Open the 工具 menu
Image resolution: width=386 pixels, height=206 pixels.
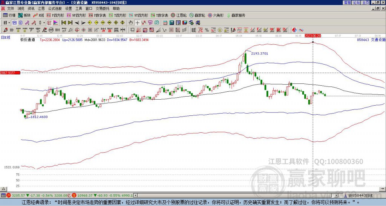pos(78,9)
